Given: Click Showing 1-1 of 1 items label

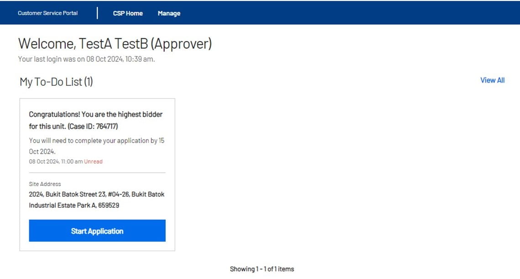Looking at the screenshot, I should (261, 269).
